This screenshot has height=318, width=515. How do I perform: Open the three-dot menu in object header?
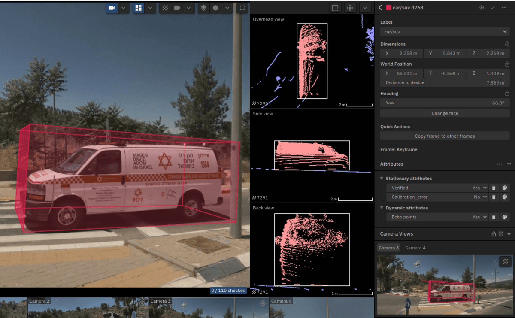[x=504, y=7]
